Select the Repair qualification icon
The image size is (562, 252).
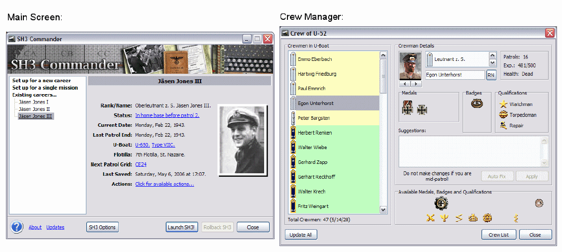click(503, 125)
